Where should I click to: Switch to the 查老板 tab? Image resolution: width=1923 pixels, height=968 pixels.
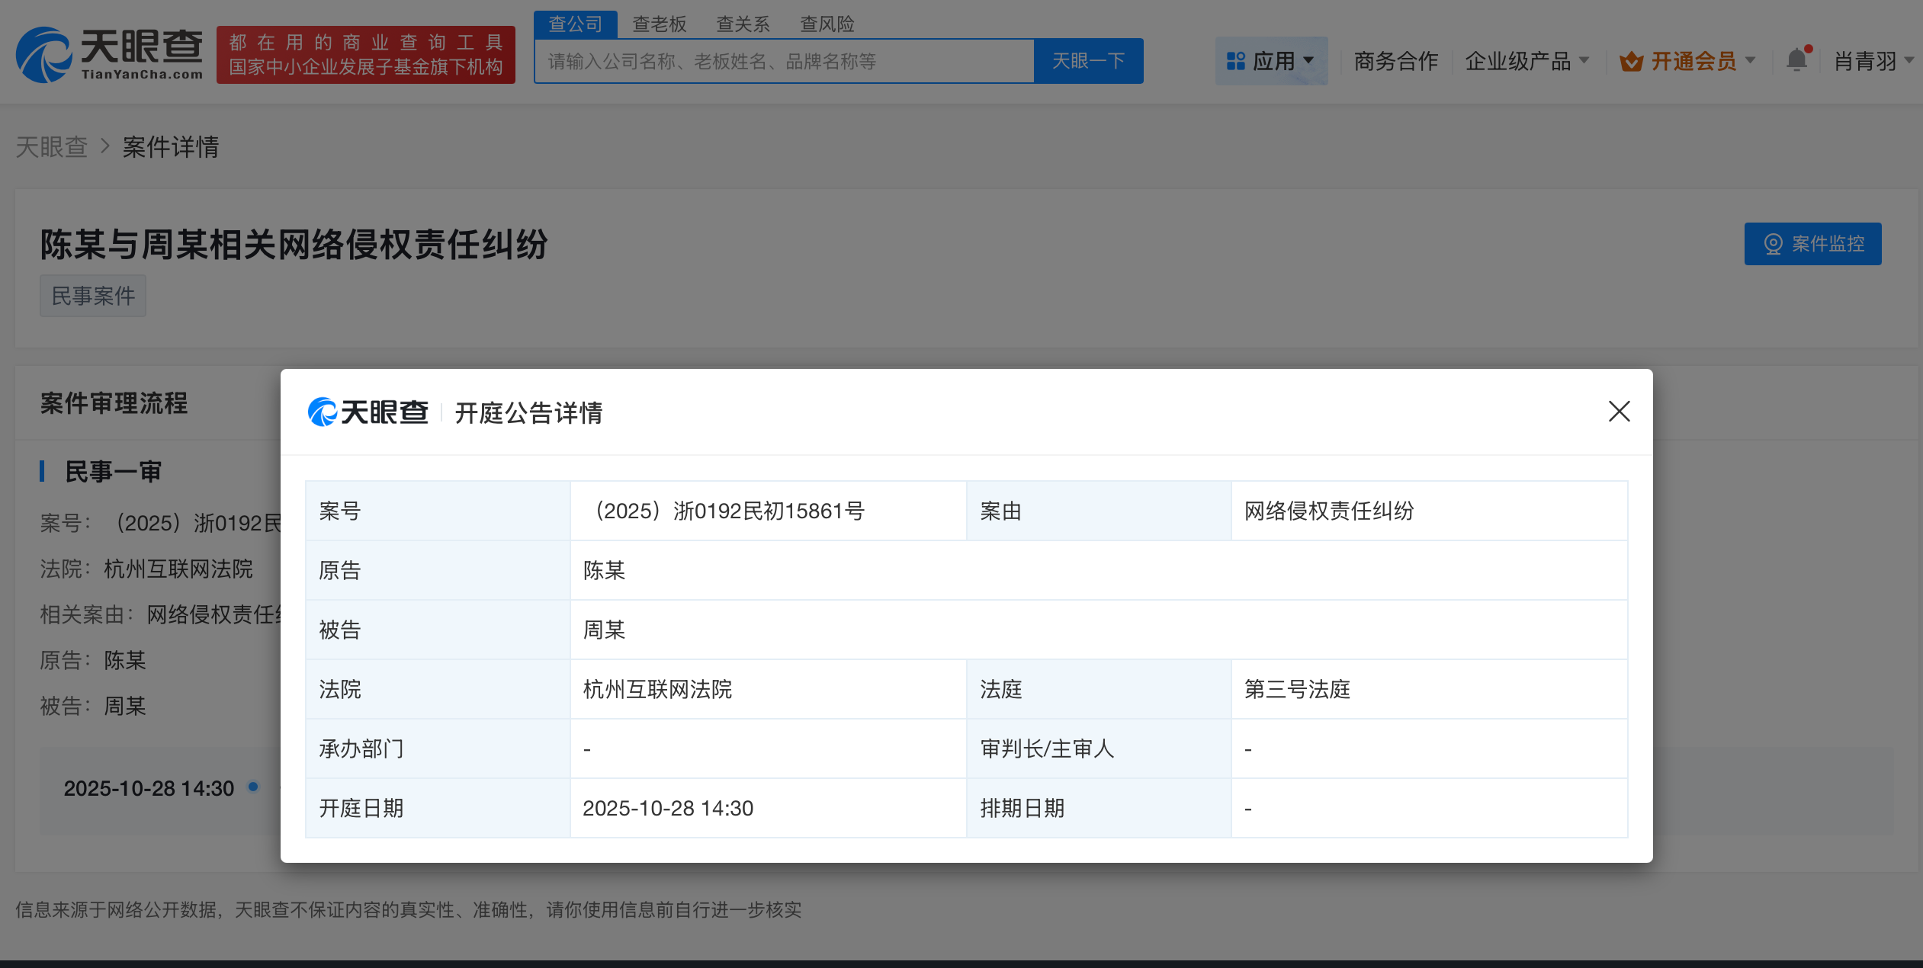(x=659, y=24)
